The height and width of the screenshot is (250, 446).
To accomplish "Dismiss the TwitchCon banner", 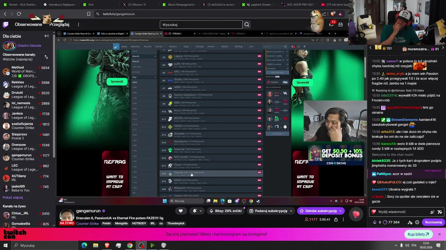I will [x=439, y=234].
